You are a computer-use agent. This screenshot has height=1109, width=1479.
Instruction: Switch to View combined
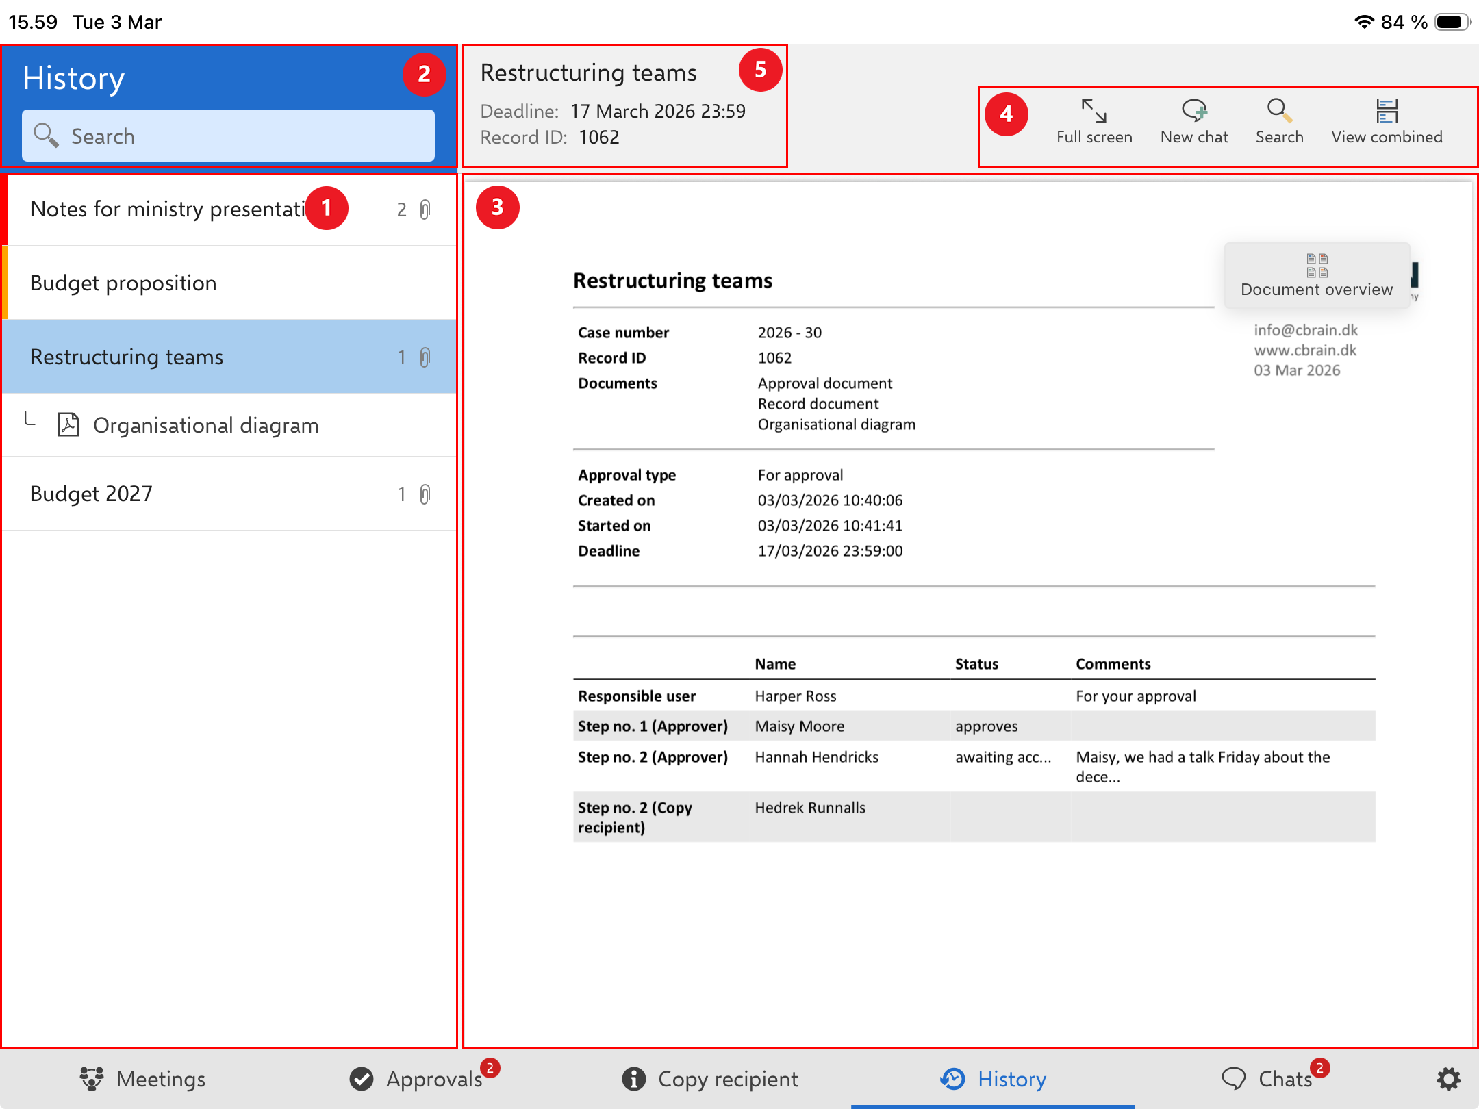(1387, 122)
